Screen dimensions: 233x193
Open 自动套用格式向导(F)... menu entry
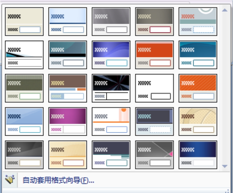click(x=58, y=180)
